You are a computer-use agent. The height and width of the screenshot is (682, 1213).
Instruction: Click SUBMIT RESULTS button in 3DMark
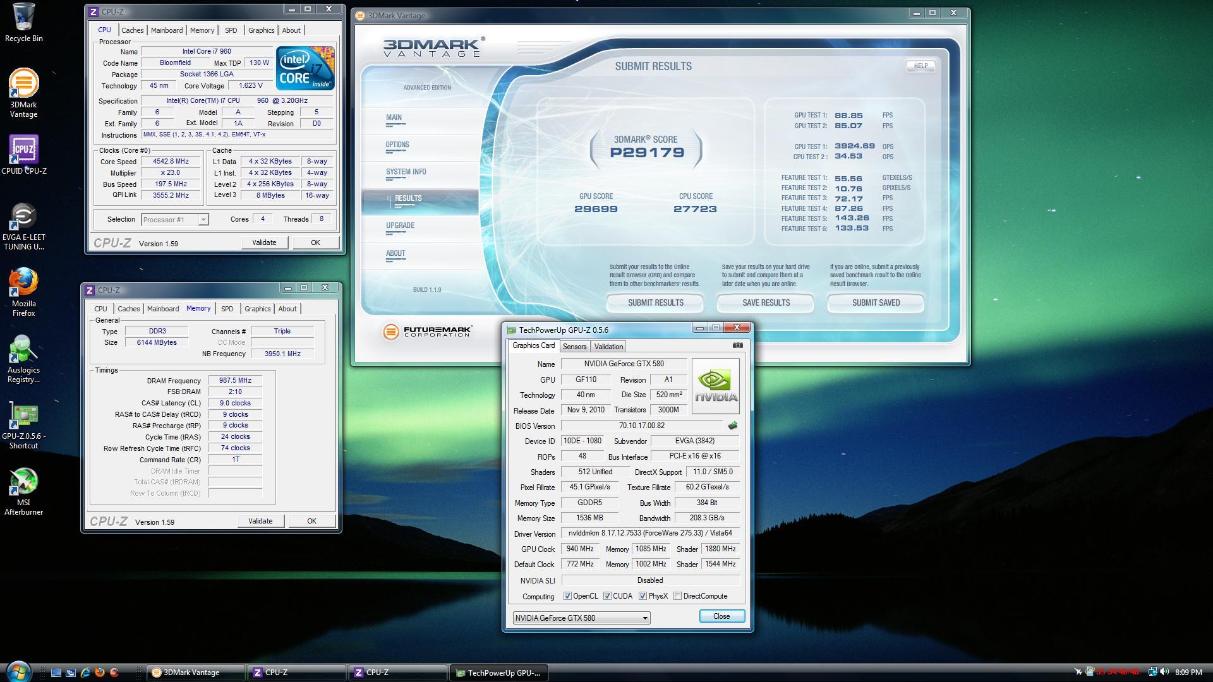[655, 303]
